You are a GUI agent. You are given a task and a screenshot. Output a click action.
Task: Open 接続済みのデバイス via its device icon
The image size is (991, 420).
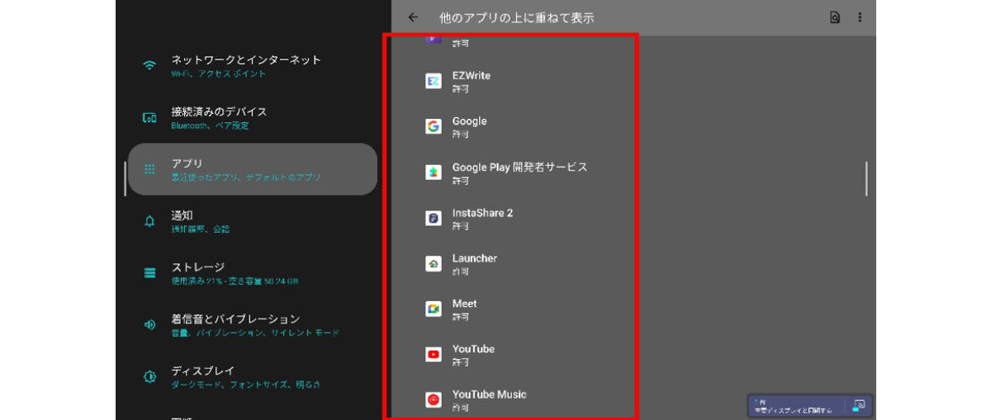coord(149,118)
